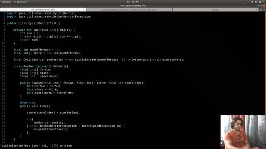Close the jshell tab

coord(256,10)
